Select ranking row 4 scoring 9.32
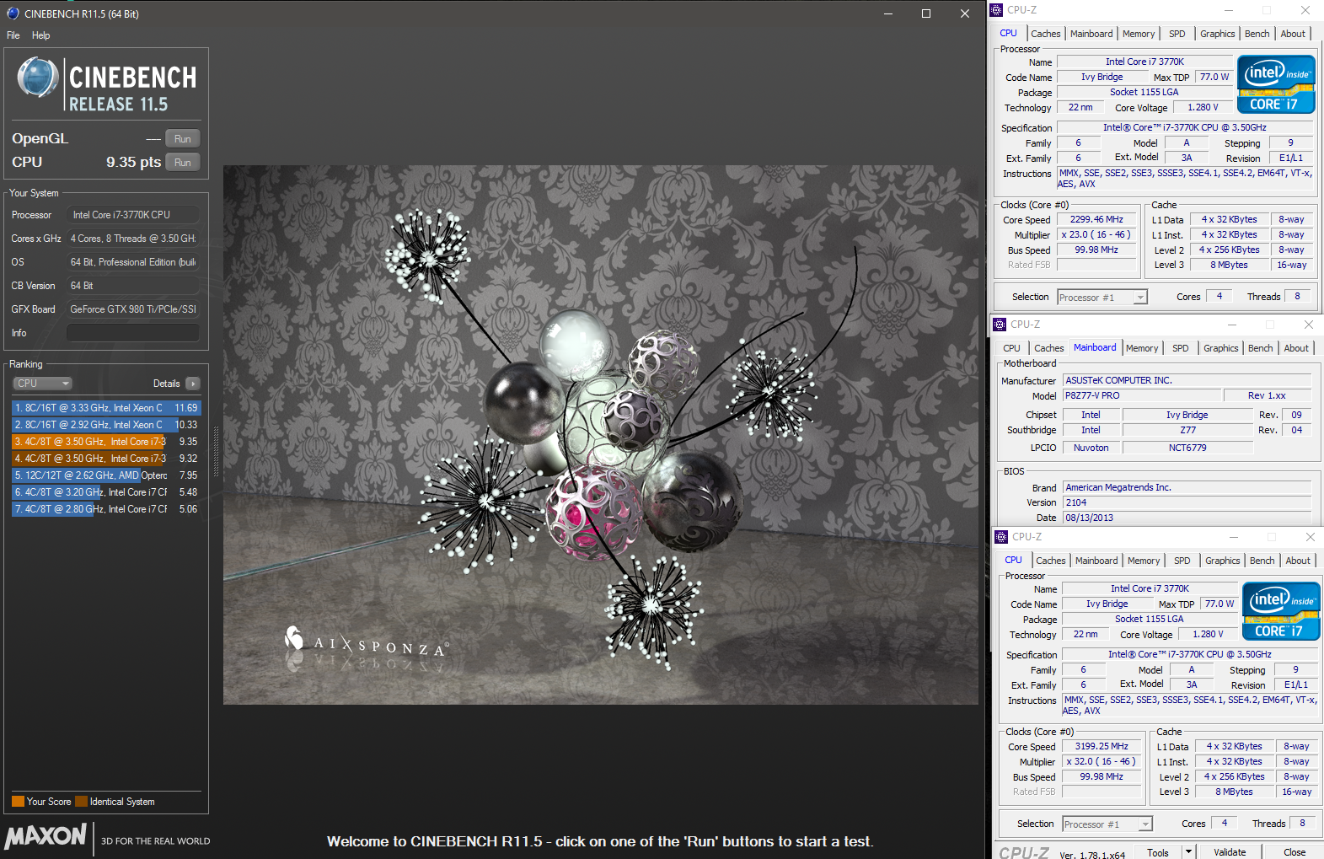The height and width of the screenshot is (859, 1324). click(x=106, y=459)
